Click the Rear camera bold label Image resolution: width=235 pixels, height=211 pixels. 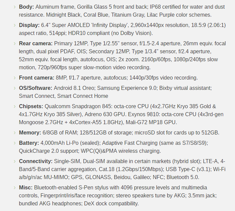coord(36,44)
